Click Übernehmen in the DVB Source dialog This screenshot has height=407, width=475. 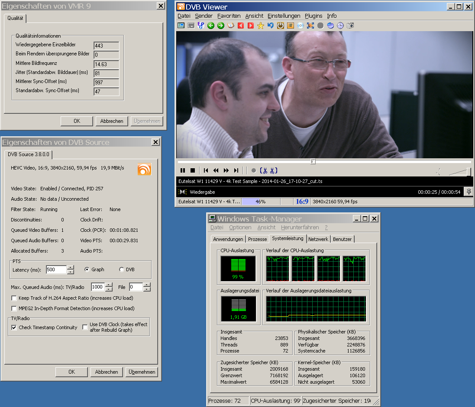pos(142,372)
